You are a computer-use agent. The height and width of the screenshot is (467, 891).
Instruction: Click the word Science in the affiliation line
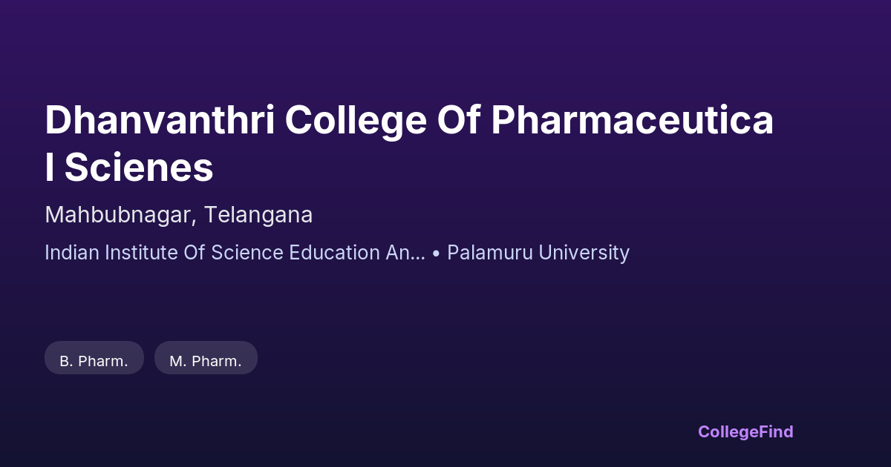[x=247, y=253]
